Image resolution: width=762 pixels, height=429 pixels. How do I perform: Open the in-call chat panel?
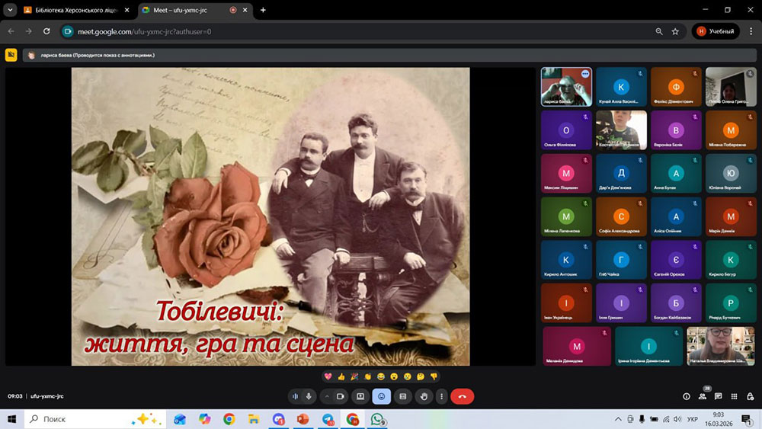(x=718, y=396)
